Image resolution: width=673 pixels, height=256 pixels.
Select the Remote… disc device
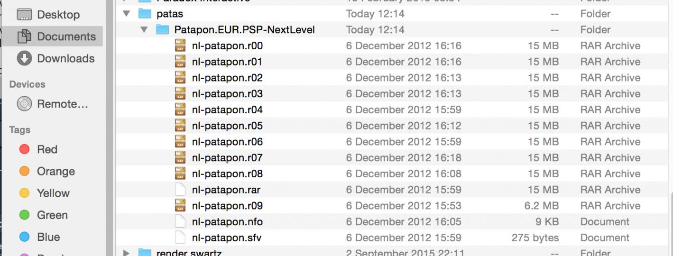tap(52, 104)
